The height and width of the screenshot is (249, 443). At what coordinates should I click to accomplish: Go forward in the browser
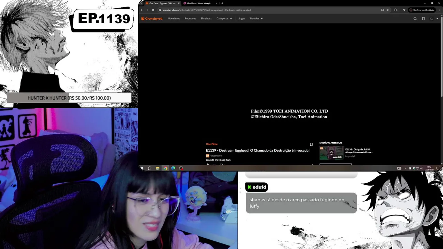(x=147, y=10)
